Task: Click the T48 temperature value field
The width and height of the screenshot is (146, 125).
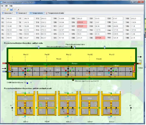Action: tap(136, 38)
